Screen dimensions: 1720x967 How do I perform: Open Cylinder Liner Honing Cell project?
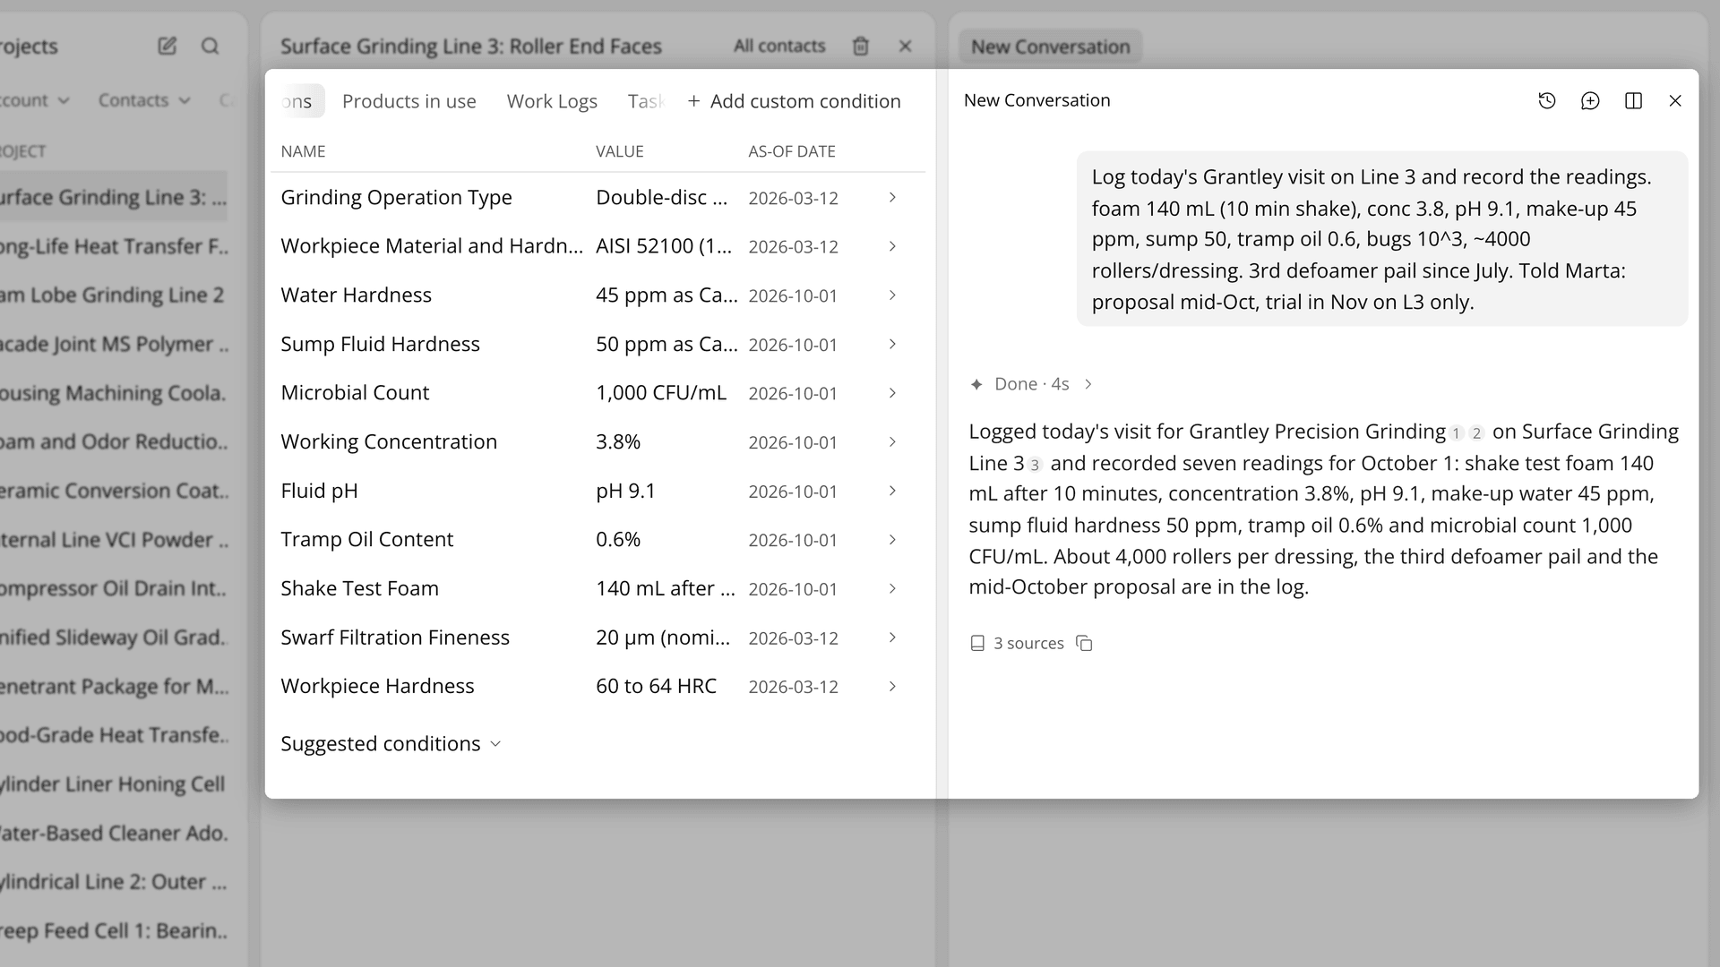pyautogui.click(x=114, y=783)
